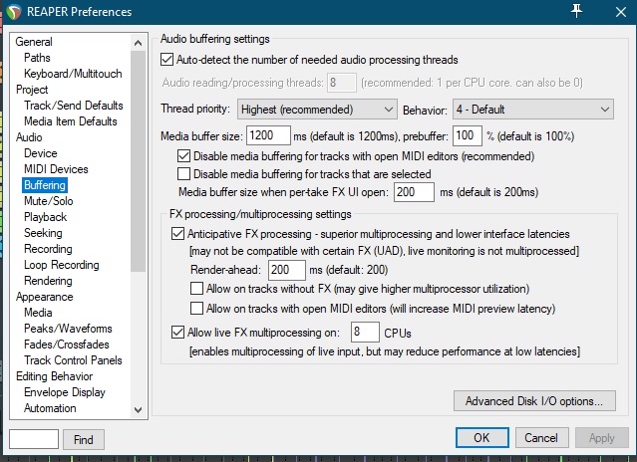Click the Render-ahead ms field
This screenshot has width=637, height=462.
click(287, 270)
